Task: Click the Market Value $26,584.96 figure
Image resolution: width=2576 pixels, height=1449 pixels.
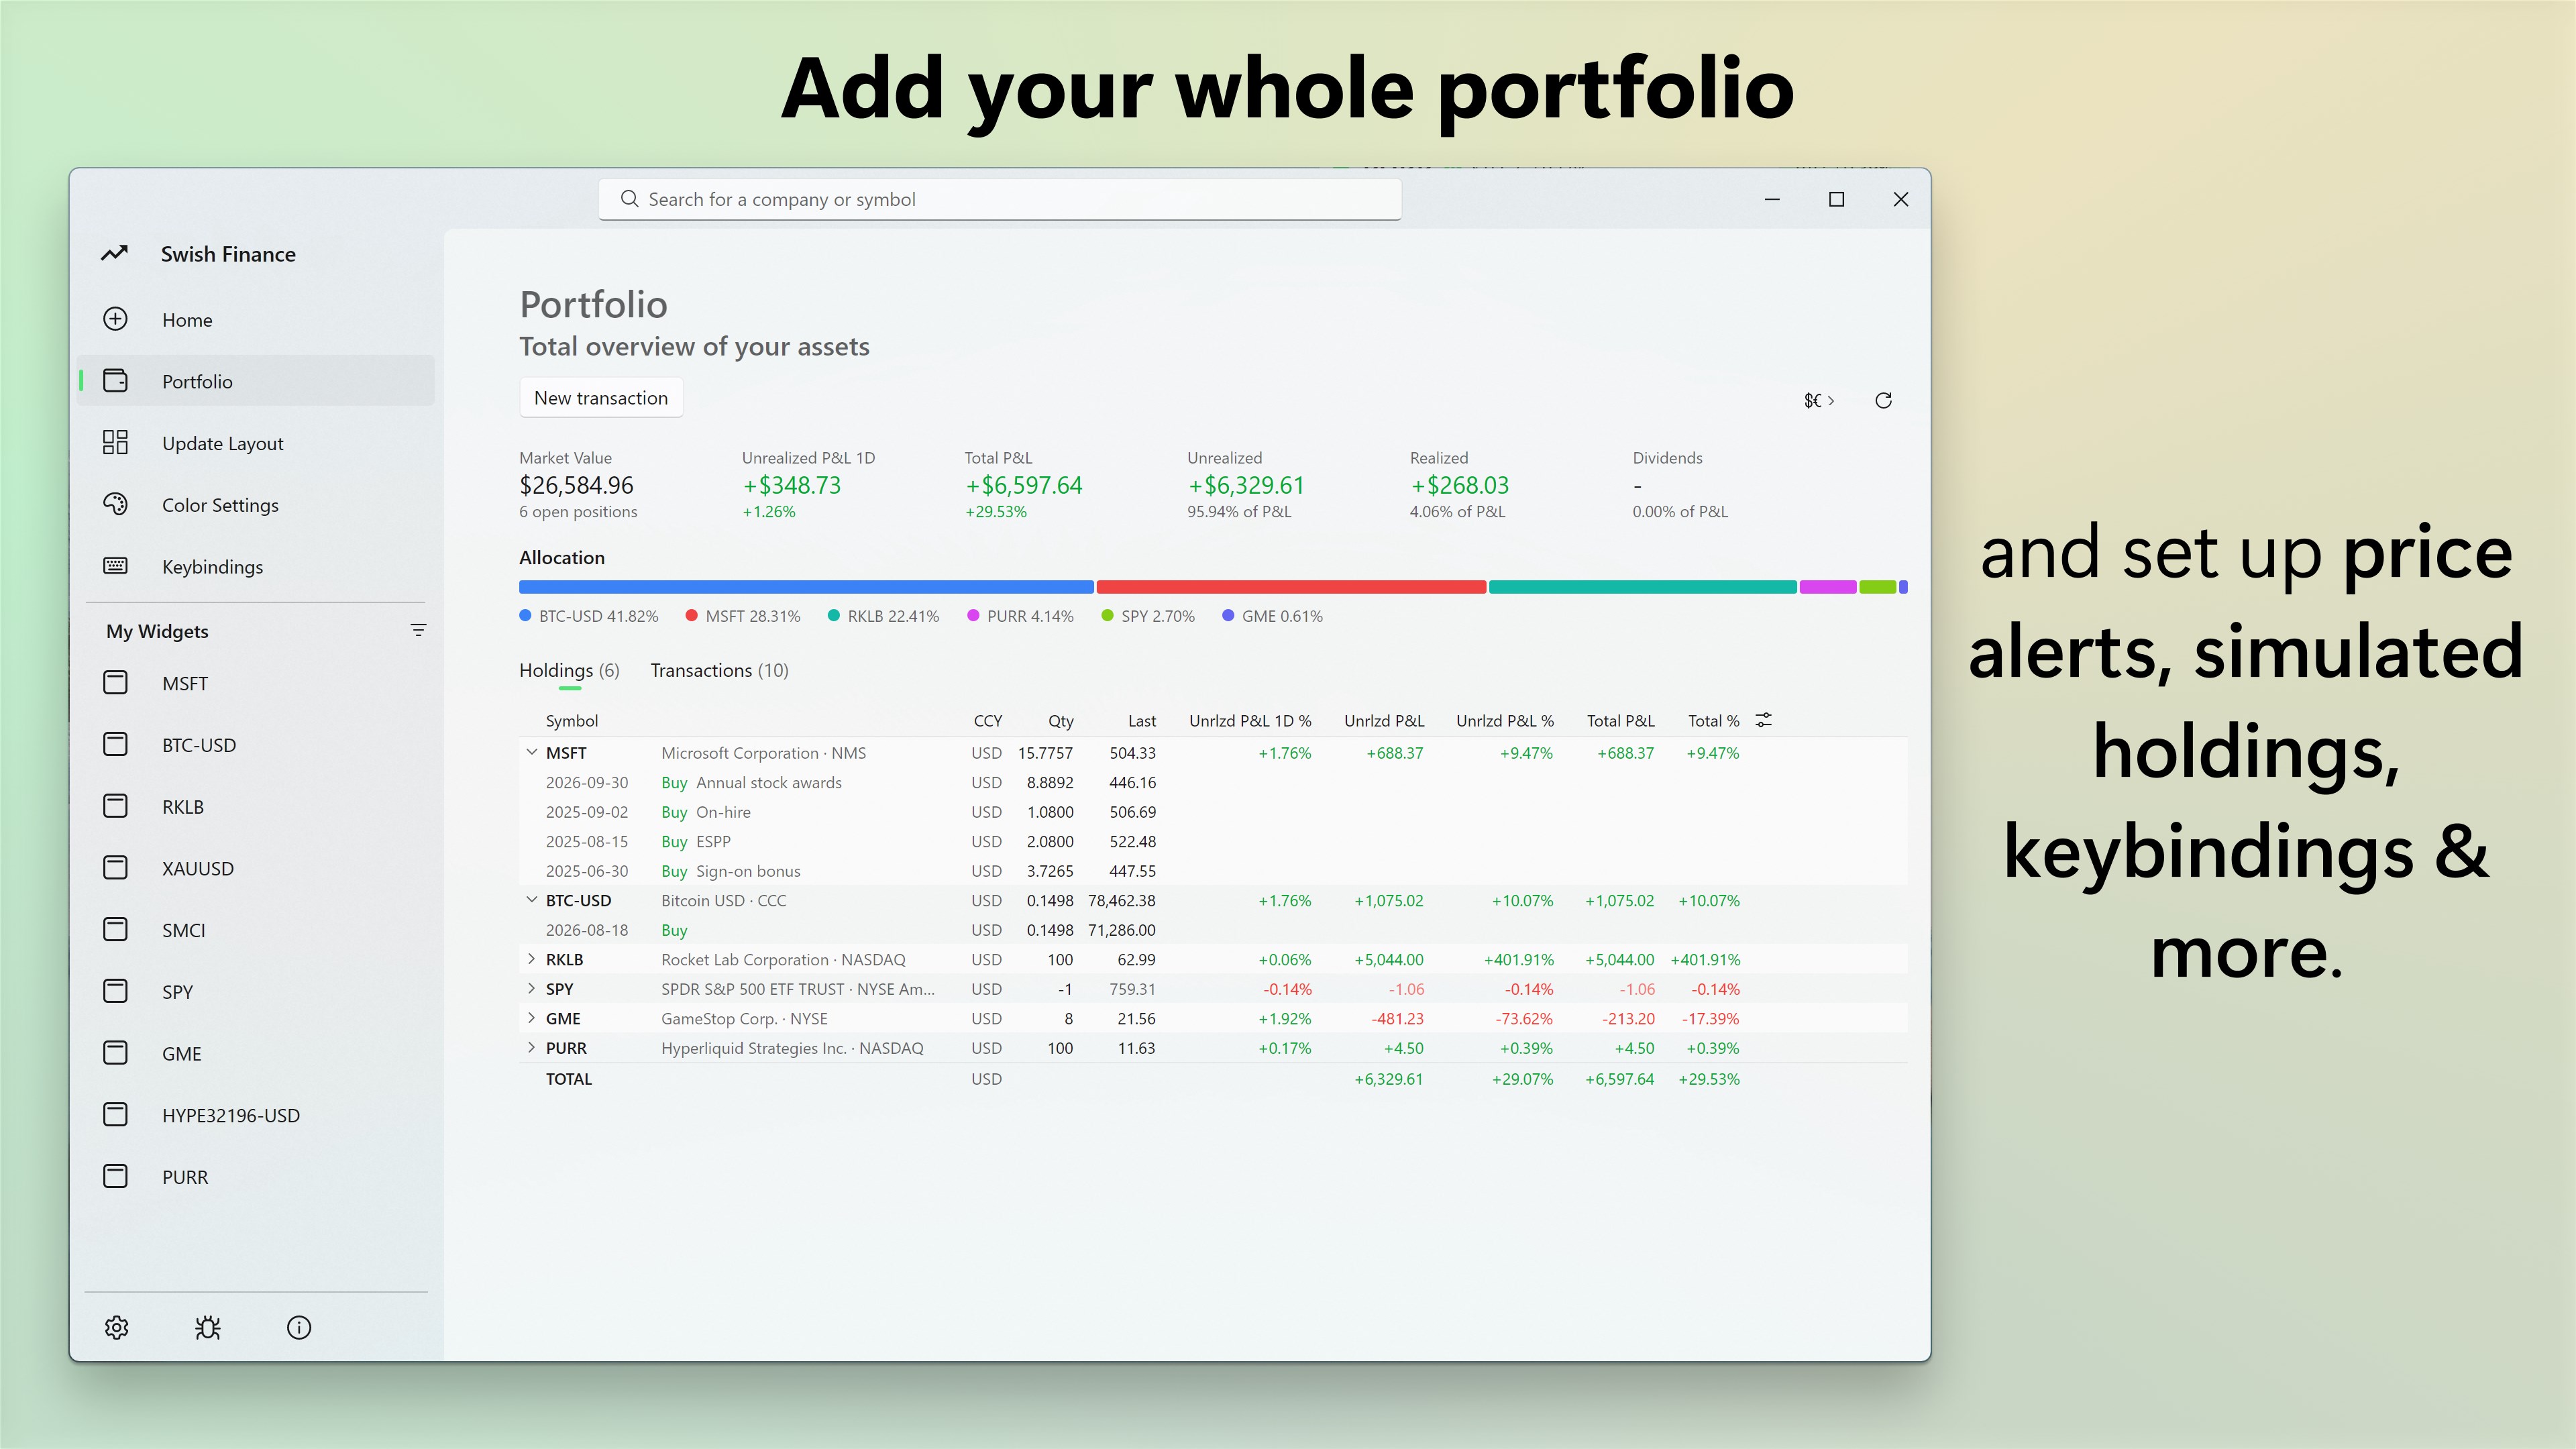Action: [576, 485]
